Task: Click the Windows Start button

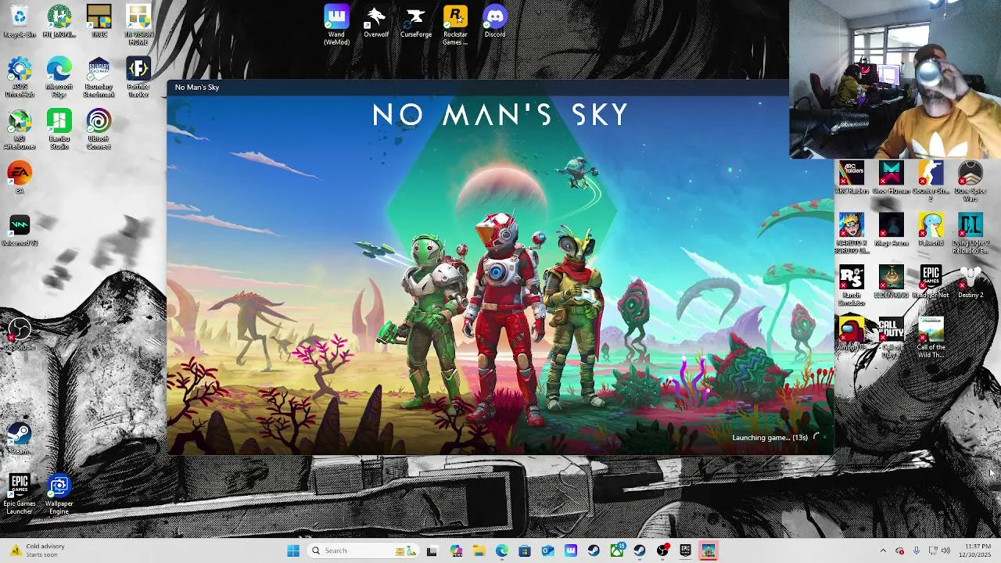Action: pos(293,550)
